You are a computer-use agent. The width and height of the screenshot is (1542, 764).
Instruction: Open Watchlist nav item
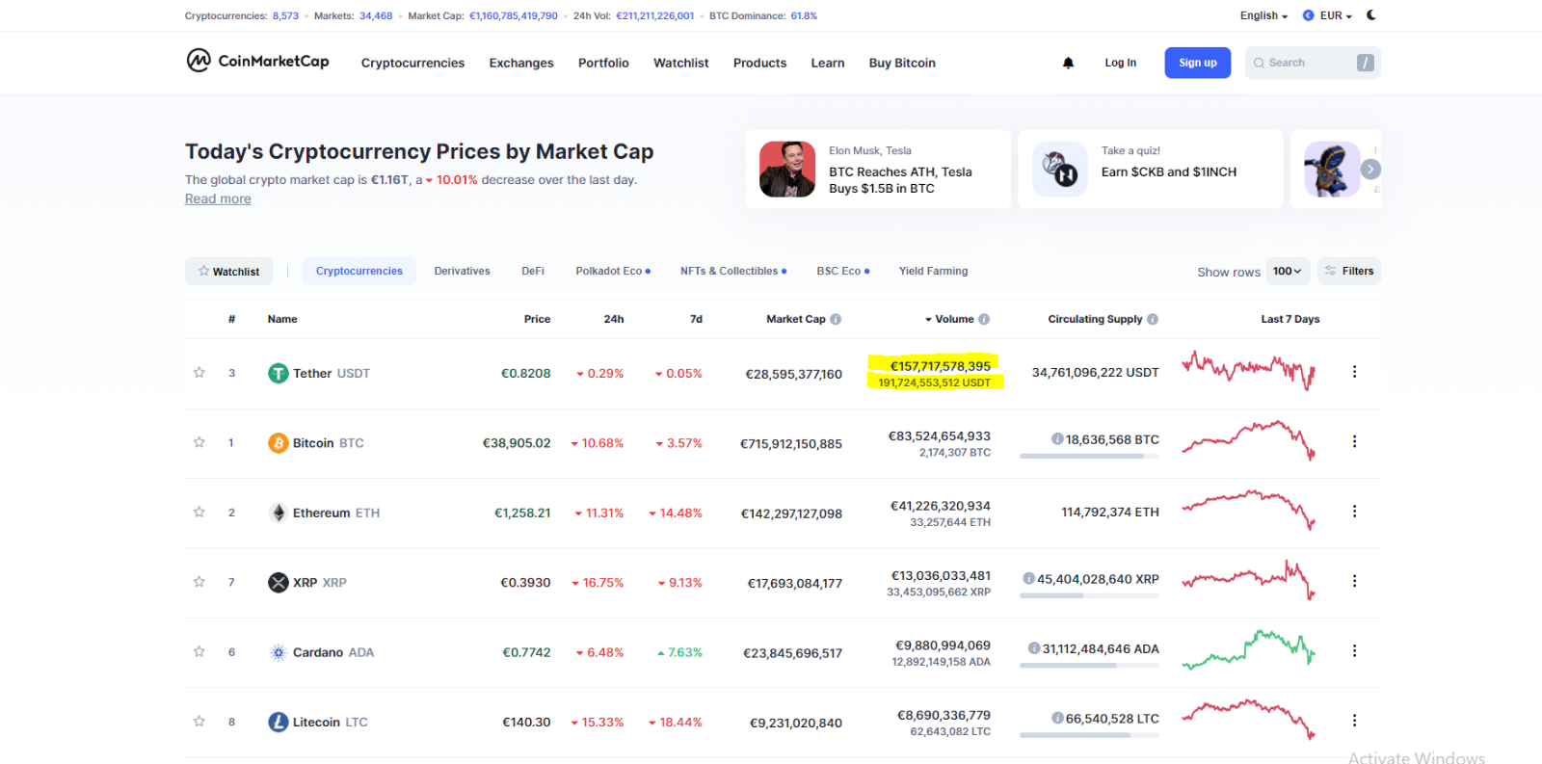point(681,63)
